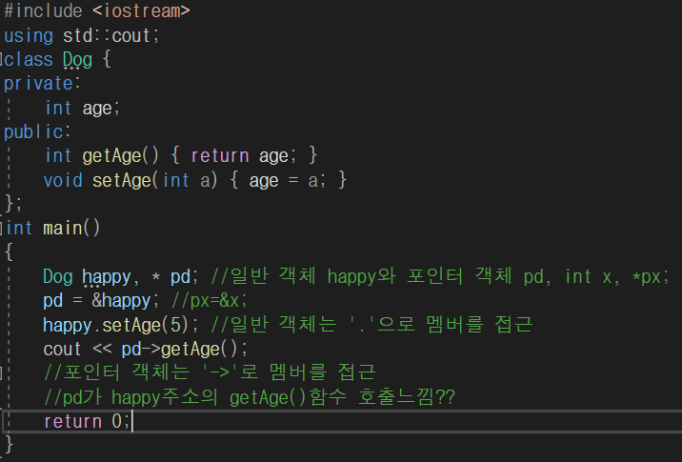Click the "};" closing the Dog class

pos(13,203)
